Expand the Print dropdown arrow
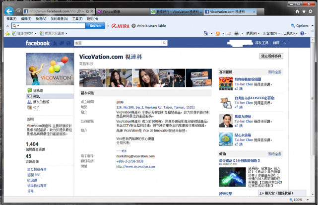This screenshot has height=205, width=318. click(x=242, y=33)
